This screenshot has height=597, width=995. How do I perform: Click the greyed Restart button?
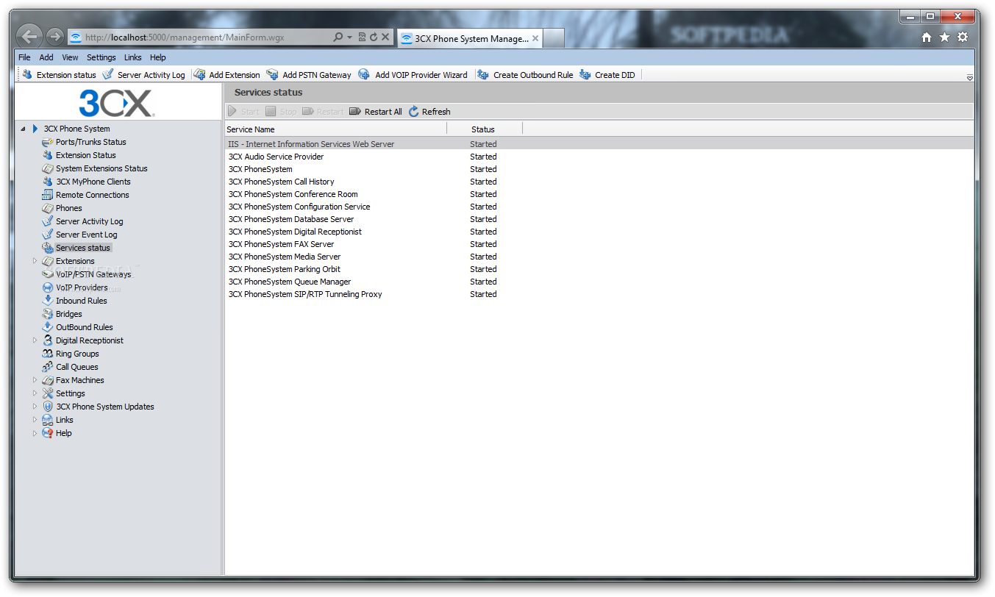click(323, 112)
